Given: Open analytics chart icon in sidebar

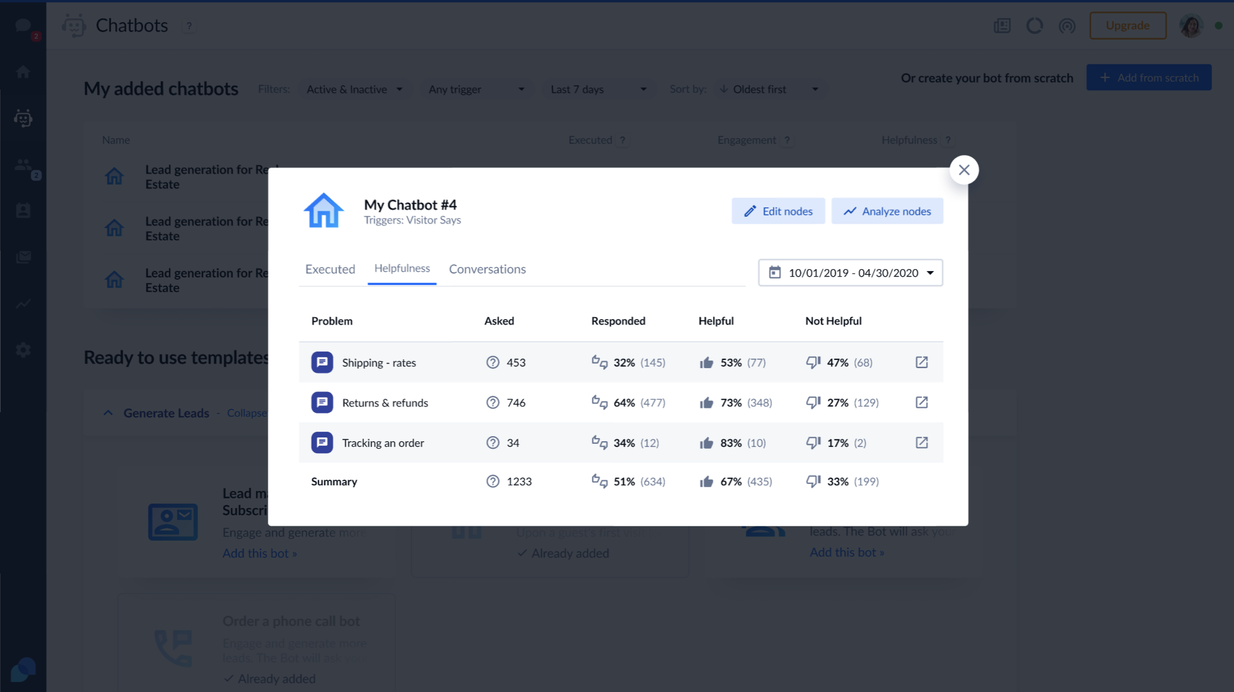Looking at the screenshot, I should tap(23, 304).
